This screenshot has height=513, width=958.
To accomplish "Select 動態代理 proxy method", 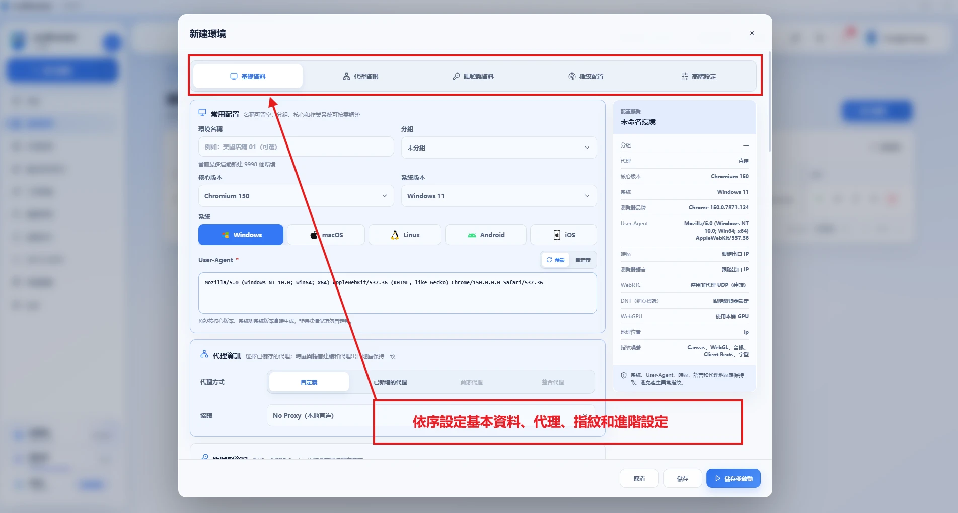I will [x=471, y=382].
